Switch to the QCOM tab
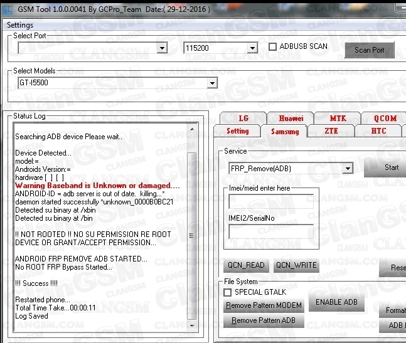 pos(385,119)
